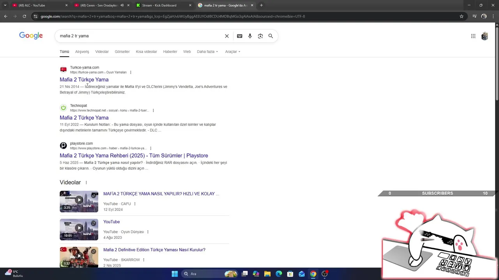Open MAFİA 2 TÜRKÇE YAMA NASIL YAPILIR video link
The image size is (499, 280).
(x=161, y=194)
